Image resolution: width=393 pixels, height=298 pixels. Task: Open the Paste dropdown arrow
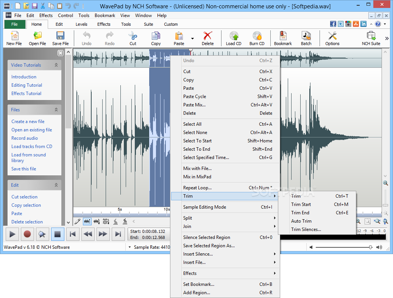[x=192, y=39]
